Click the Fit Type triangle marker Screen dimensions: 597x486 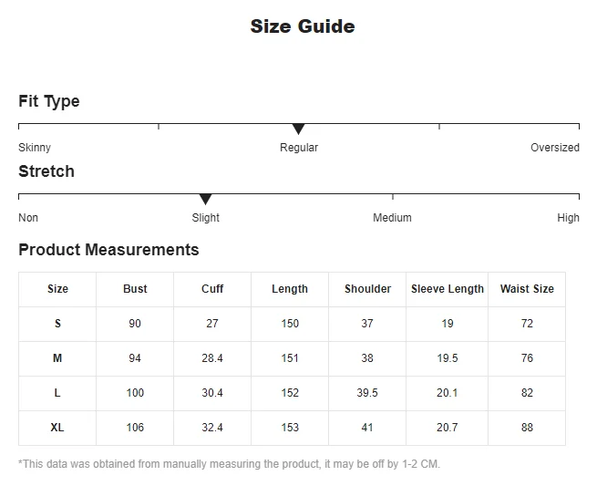click(x=298, y=129)
